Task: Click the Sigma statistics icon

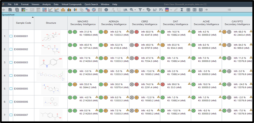Action: point(182,10)
